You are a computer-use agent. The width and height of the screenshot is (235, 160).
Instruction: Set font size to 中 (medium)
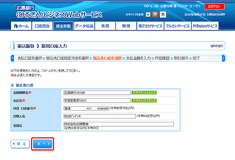point(155,15)
